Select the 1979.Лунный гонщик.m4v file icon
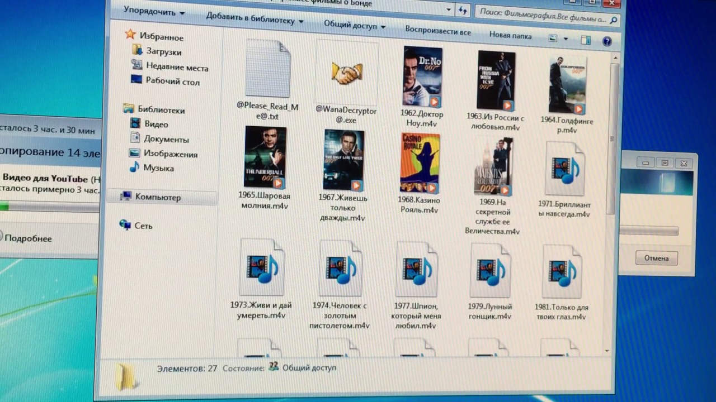The image size is (716, 402). [491, 270]
